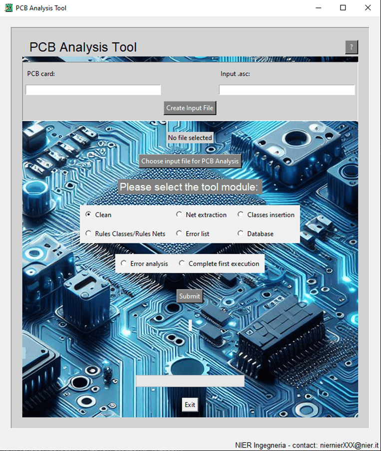Choose the Error analysis module
The width and height of the screenshot is (381, 451).
[144, 263]
